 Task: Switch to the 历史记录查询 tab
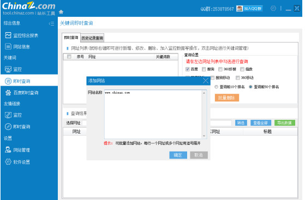tap(92, 38)
